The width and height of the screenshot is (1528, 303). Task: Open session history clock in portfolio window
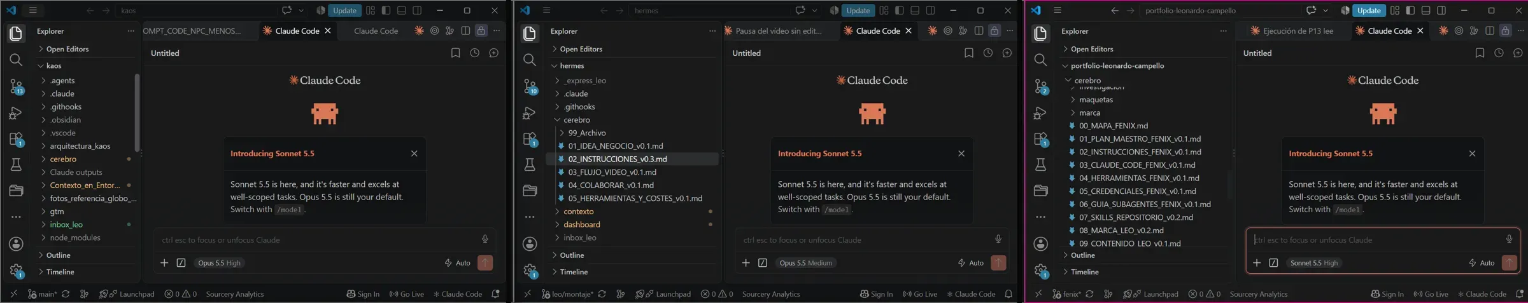click(1499, 53)
